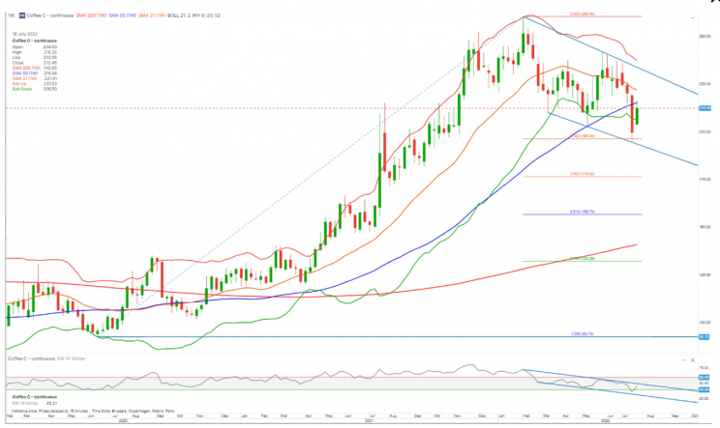Click the 250.00 price axis label
Viewport: 720px width, 428px height.
point(705,36)
